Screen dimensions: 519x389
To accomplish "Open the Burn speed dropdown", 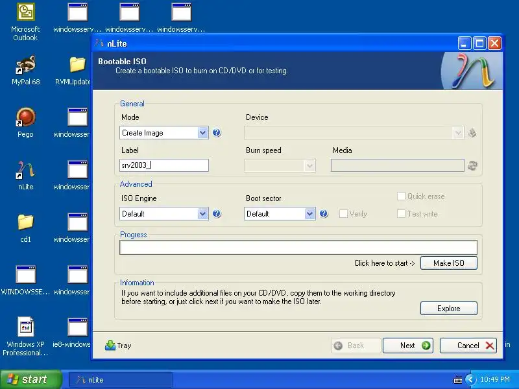I will point(280,165).
